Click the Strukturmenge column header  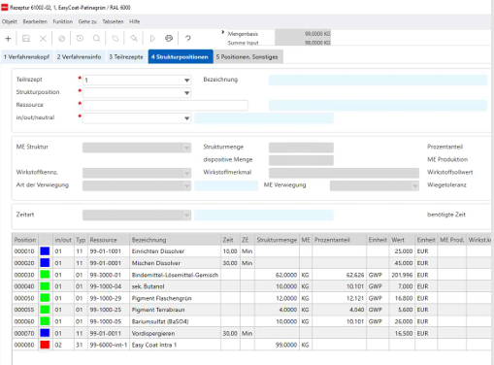point(277,240)
